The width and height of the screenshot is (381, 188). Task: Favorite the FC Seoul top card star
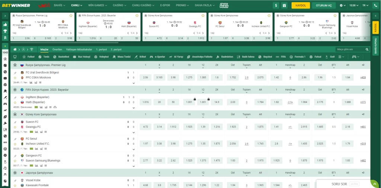click(x=269, y=15)
